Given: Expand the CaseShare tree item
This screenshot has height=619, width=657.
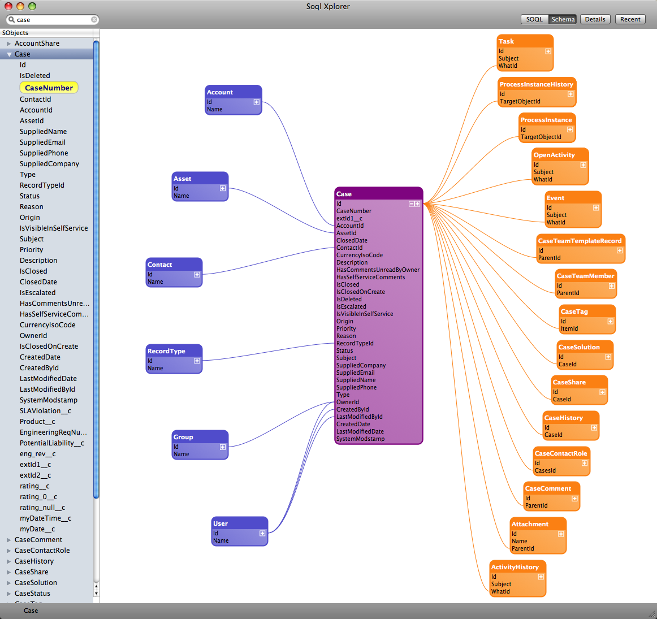Looking at the screenshot, I should [8, 572].
